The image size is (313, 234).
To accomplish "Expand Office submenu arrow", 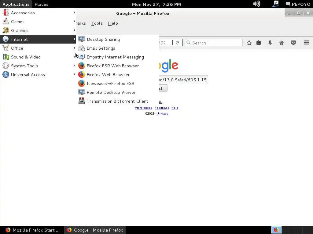I will [x=74, y=48].
